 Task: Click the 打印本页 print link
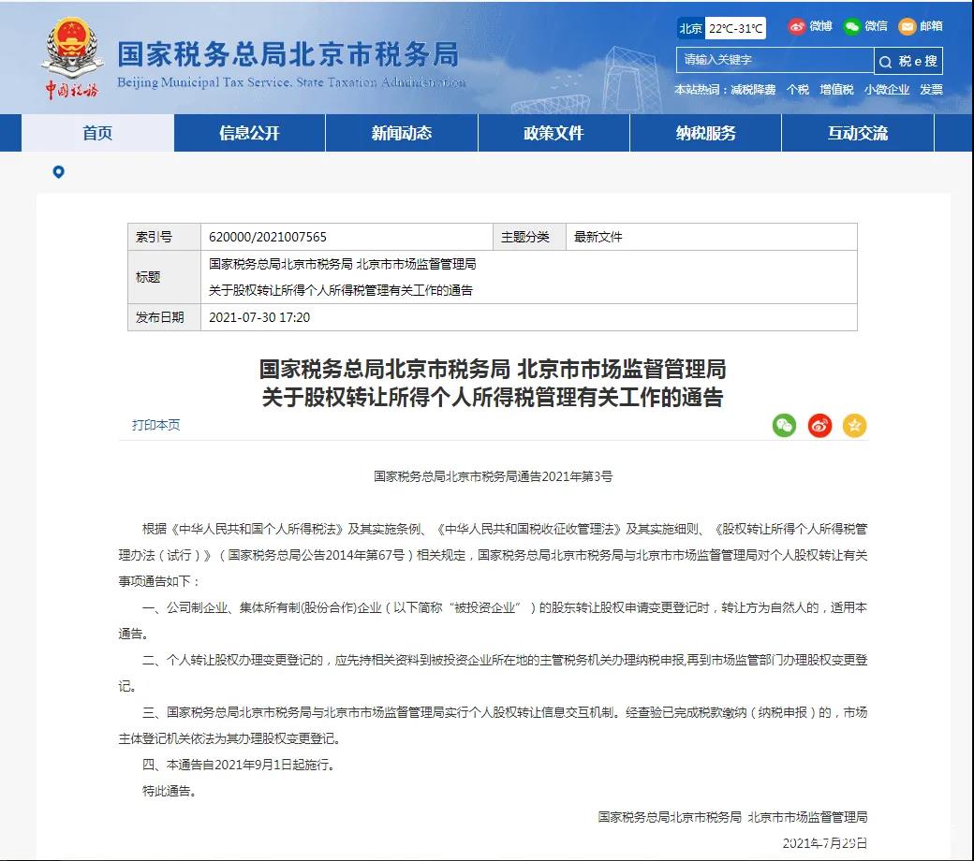[x=155, y=425]
